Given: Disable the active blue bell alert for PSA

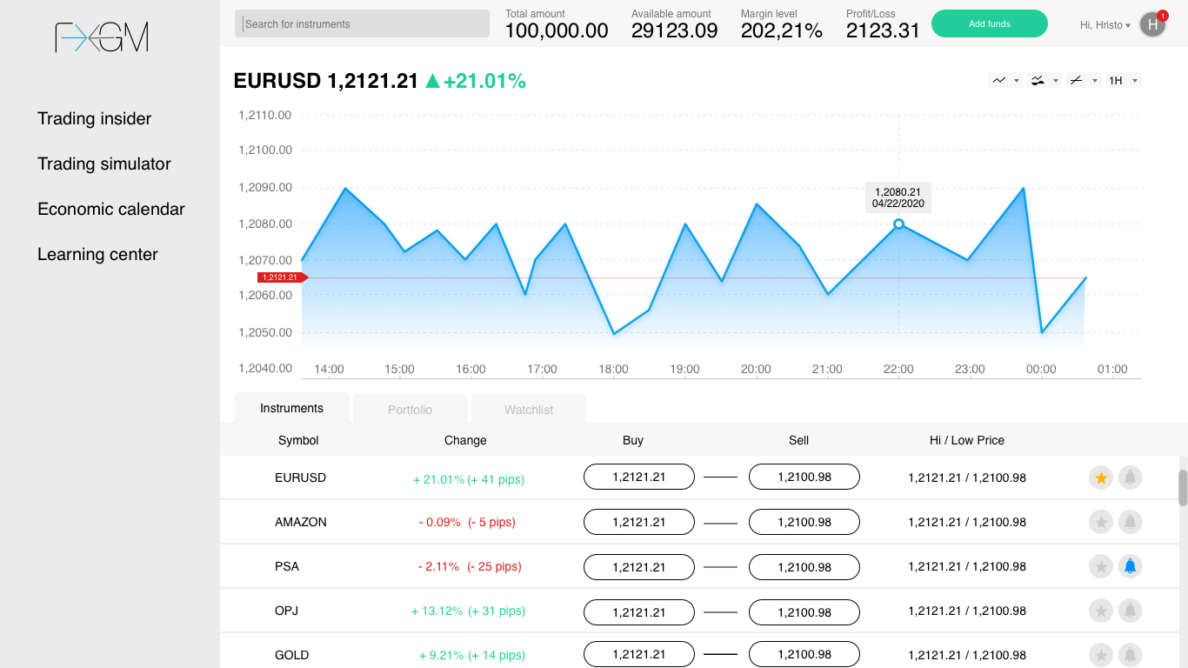Looking at the screenshot, I should click(x=1130, y=566).
